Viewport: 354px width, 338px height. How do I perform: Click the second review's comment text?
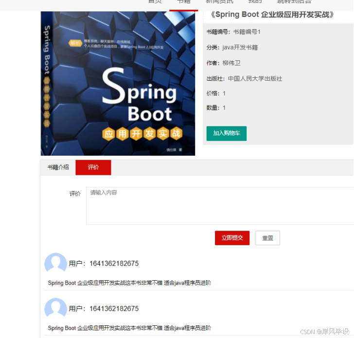[x=129, y=328]
